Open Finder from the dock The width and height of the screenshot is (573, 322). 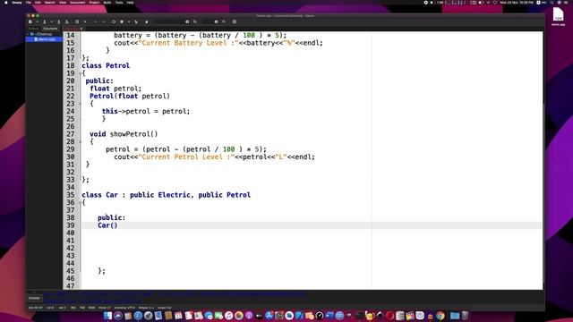(107, 316)
